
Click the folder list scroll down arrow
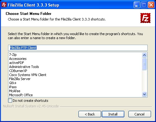click(144, 94)
